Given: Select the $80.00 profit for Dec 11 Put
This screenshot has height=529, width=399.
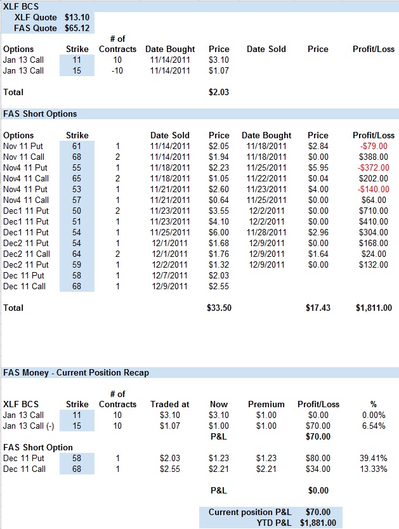Looking at the screenshot, I should 318,458.
